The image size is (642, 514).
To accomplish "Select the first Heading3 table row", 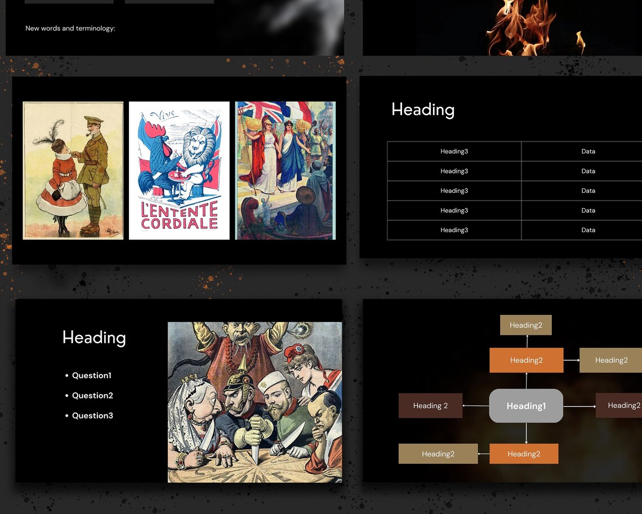I will point(454,151).
